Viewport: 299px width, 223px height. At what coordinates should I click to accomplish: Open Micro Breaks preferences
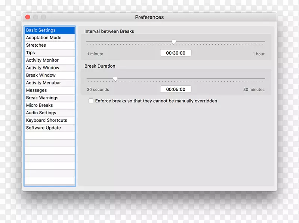pyautogui.click(x=39, y=105)
